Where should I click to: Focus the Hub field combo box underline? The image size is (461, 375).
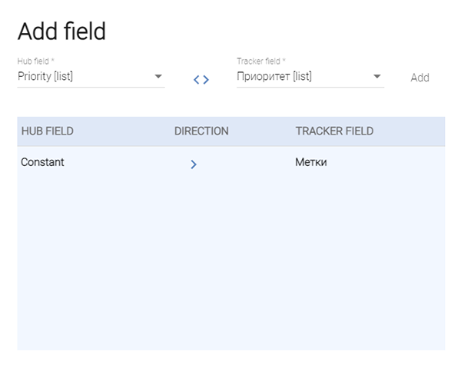coord(91,86)
